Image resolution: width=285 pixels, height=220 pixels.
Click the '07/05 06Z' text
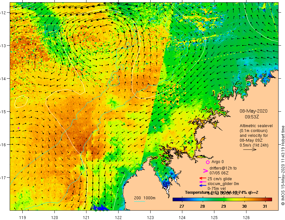(x=219, y=173)
